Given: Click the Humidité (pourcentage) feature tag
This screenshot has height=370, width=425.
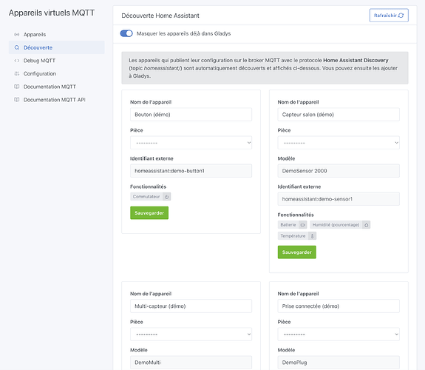Looking at the screenshot, I should point(340,225).
